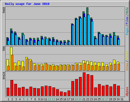Screen dimensions: 130x102
Task: Click day 23 on the x-axis
Action: tap(91, 99)
